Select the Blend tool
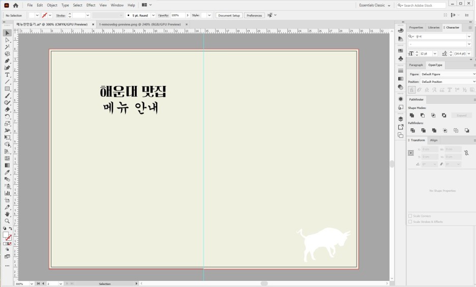Image resolution: width=476 pixels, height=287 pixels. 7,179
